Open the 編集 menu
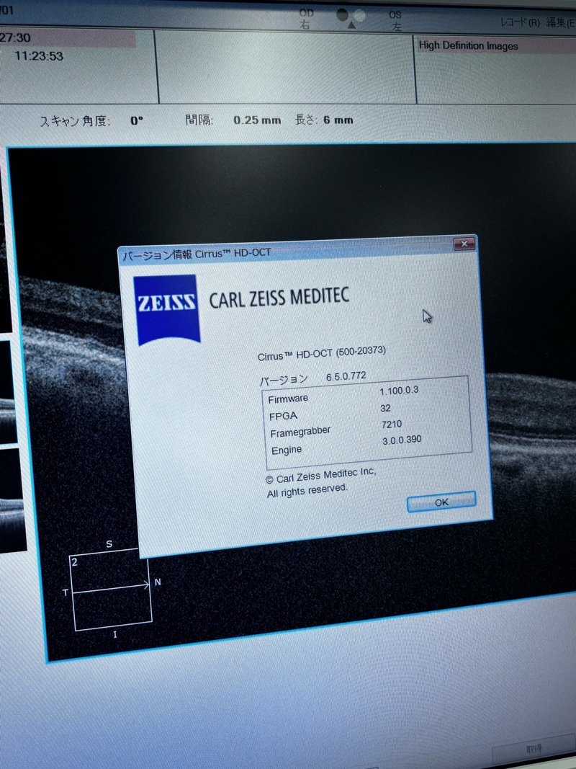The image size is (576, 769). pos(559,22)
